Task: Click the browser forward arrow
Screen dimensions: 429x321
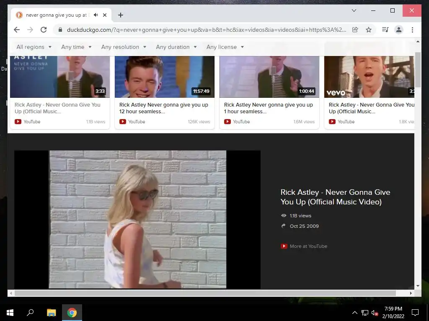Action: tap(30, 30)
